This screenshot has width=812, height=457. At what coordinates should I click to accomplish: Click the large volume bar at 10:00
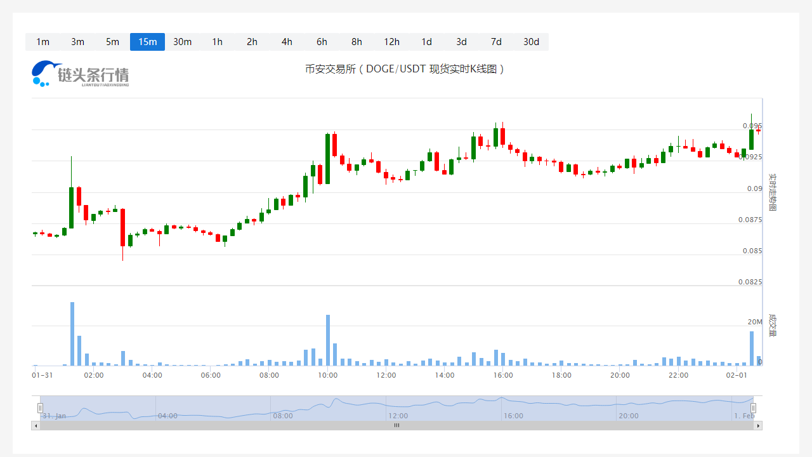328,340
